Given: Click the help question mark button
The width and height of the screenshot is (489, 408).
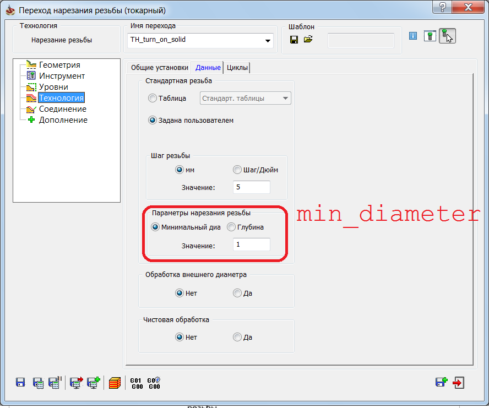Looking at the screenshot, I should coord(442,7).
